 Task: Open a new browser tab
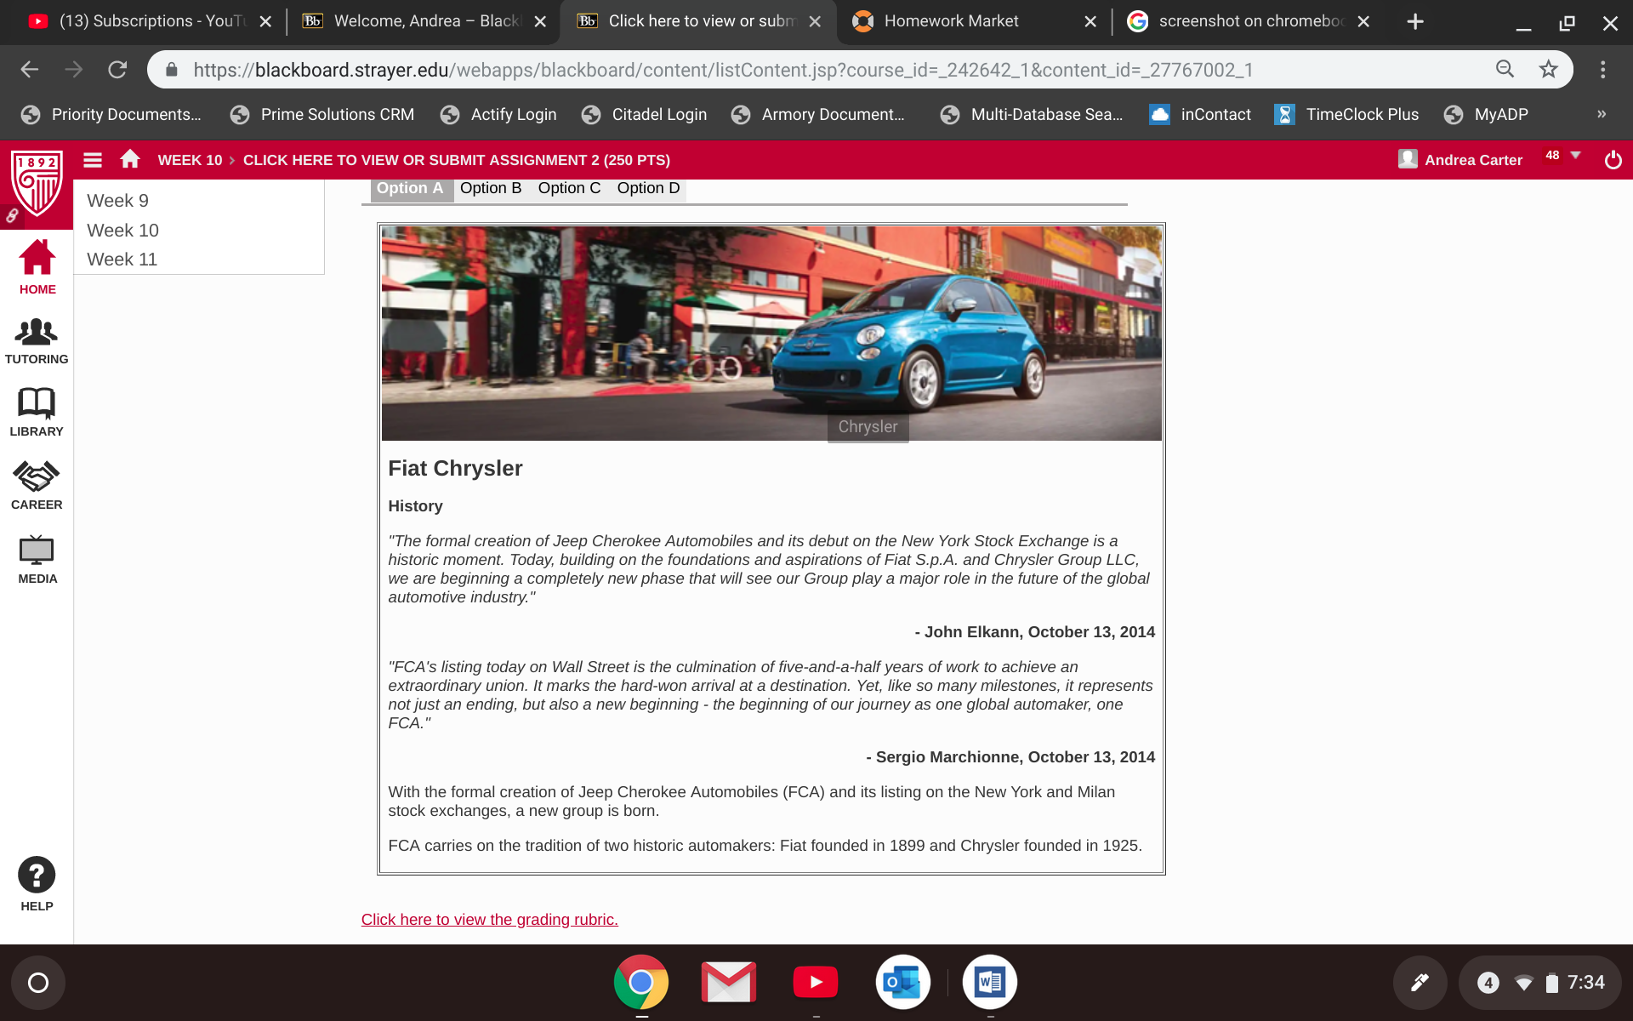click(x=1415, y=21)
